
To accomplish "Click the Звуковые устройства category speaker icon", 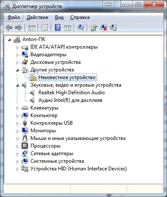I will click(24, 85).
